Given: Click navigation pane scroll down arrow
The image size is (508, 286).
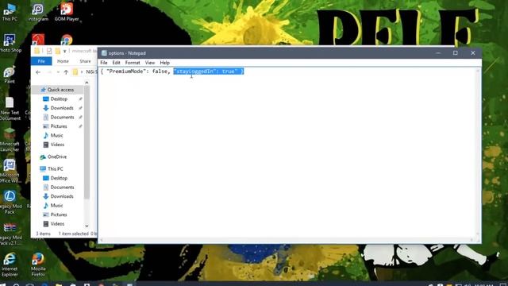Looking at the screenshot, I should [x=87, y=226].
